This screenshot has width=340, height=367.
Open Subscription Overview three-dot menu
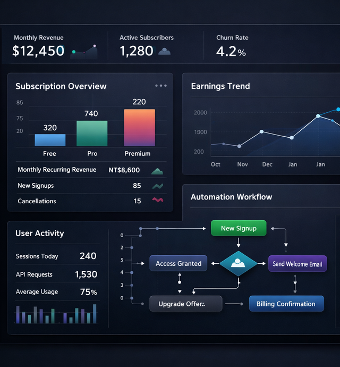(x=161, y=86)
